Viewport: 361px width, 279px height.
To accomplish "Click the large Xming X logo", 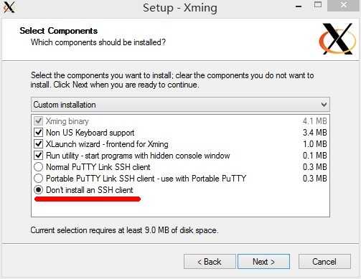I will click(x=337, y=39).
